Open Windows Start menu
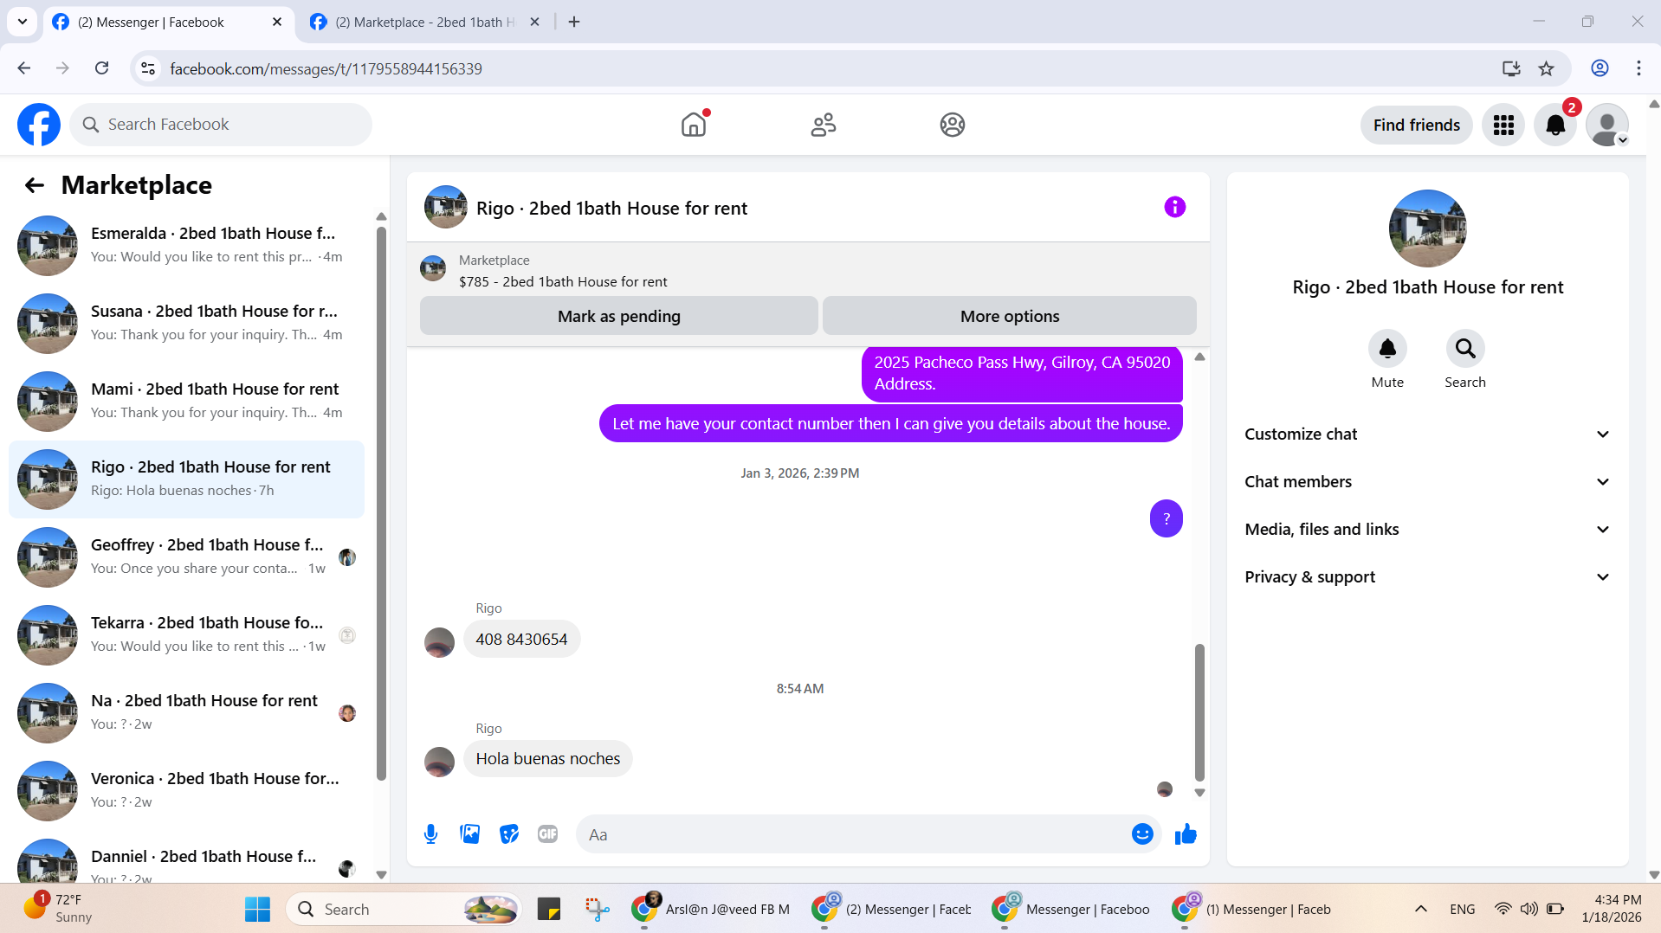 click(257, 910)
